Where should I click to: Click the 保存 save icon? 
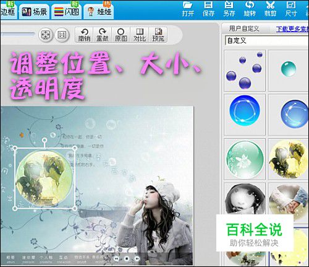tap(208, 9)
